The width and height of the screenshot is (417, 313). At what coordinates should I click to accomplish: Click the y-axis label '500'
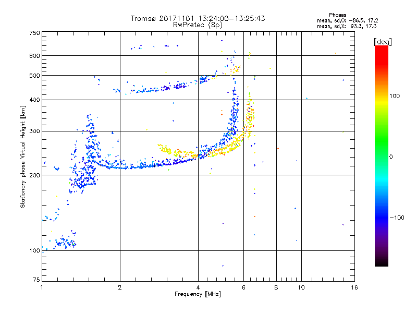pyautogui.click(x=34, y=76)
